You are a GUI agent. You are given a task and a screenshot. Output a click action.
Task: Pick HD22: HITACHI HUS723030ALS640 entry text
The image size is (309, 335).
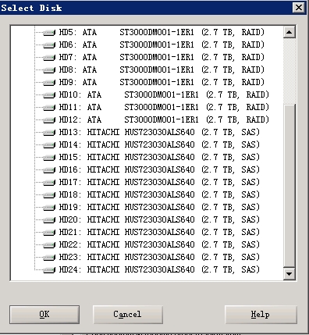tap(159, 244)
